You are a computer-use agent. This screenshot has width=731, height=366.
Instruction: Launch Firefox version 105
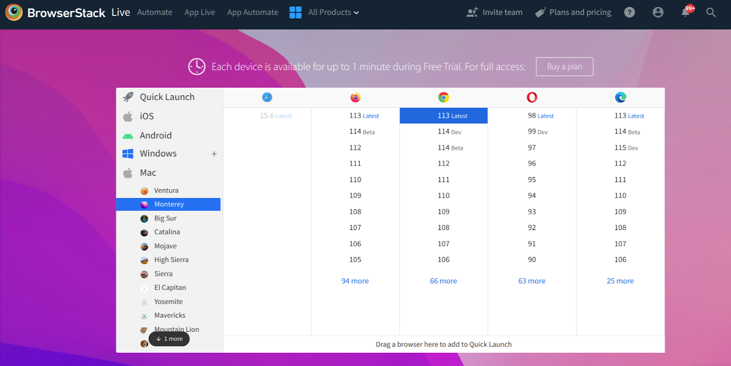pos(355,260)
